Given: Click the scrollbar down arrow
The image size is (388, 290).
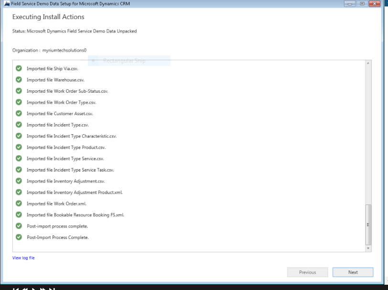Looking at the screenshot, I should 368,248.
